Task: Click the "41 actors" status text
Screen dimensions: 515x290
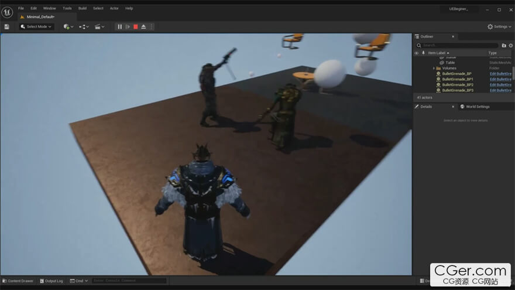Action: 424,98
